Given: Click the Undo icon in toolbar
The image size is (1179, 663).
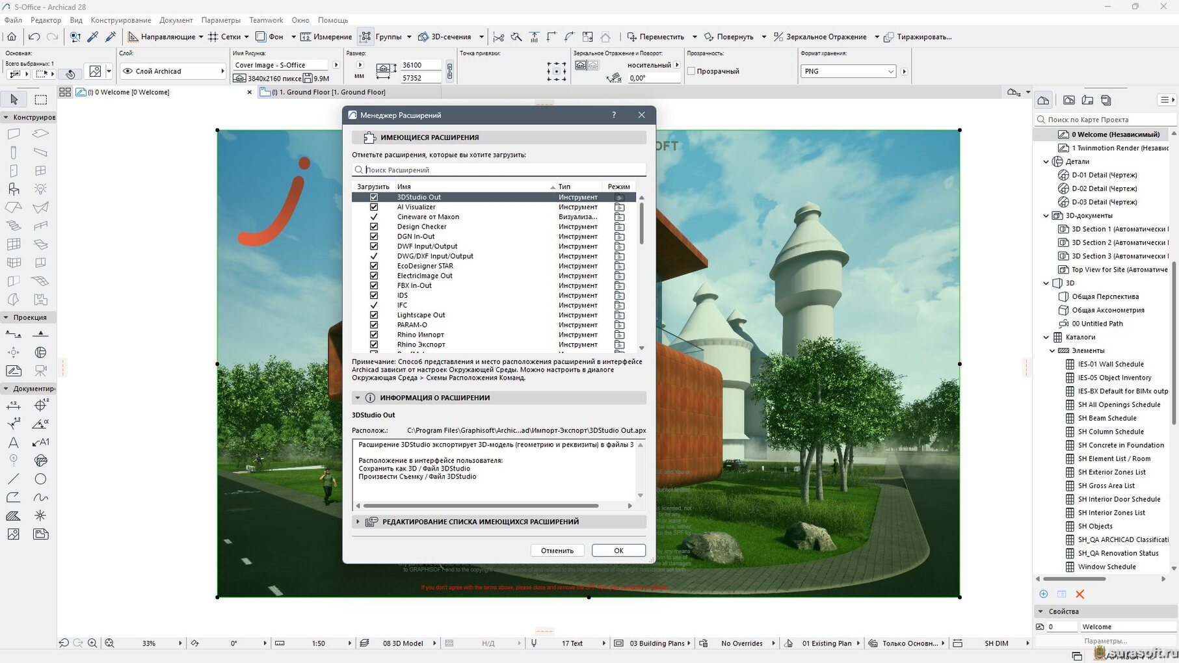Looking at the screenshot, I should pos(34,37).
